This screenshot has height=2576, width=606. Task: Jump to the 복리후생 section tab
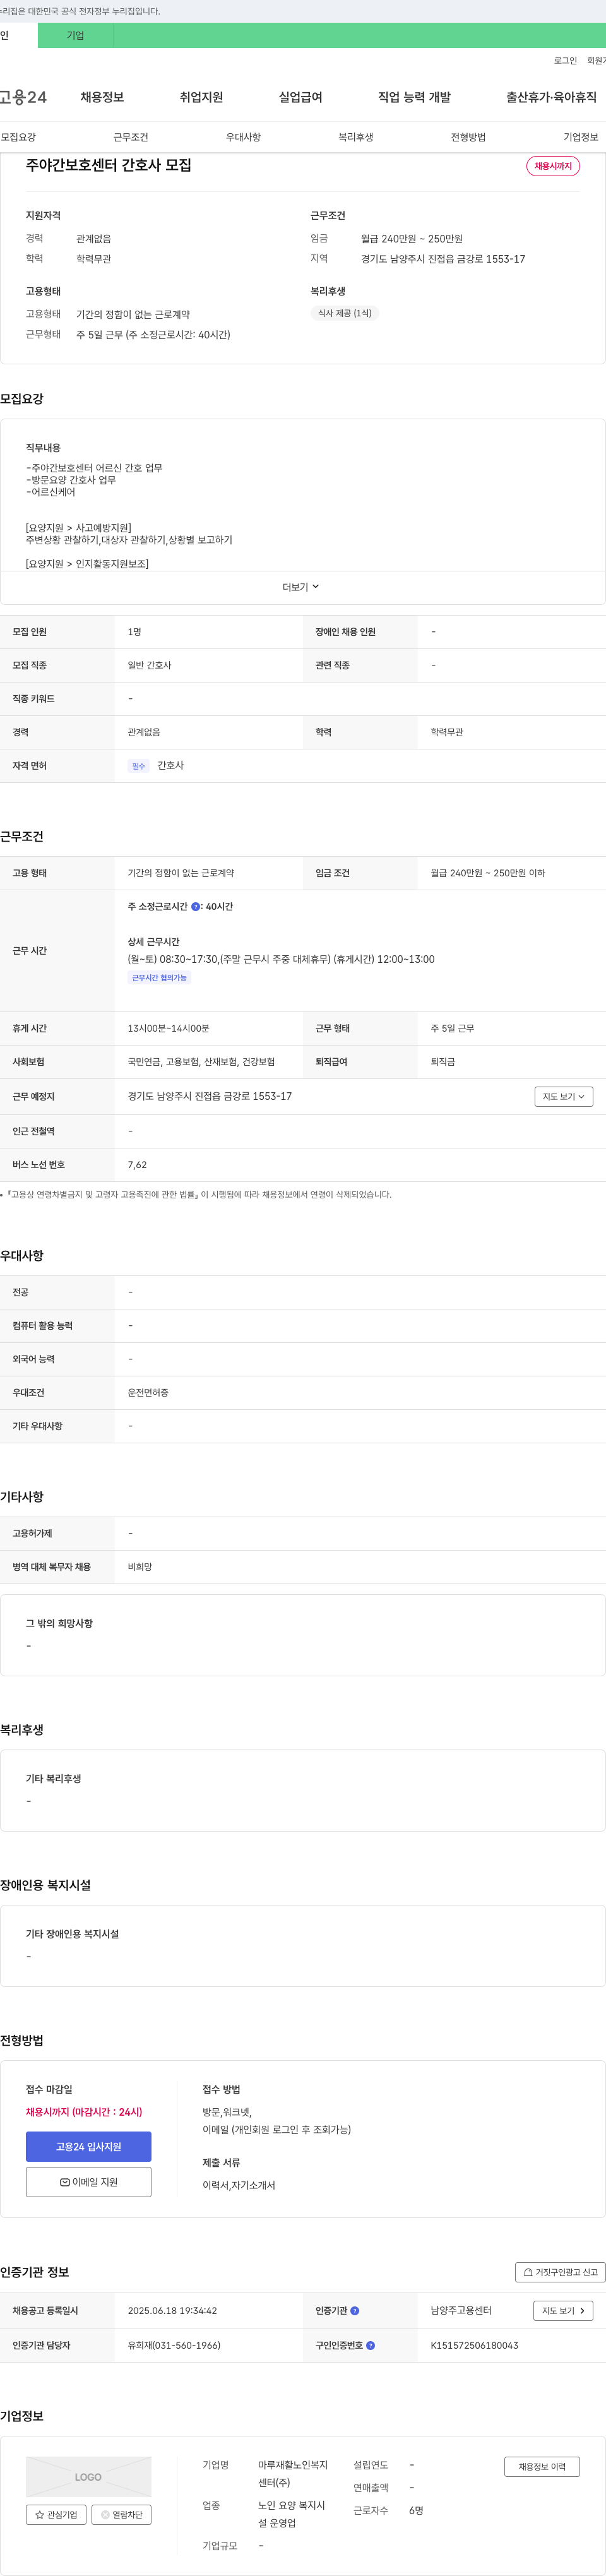point(356,137)
